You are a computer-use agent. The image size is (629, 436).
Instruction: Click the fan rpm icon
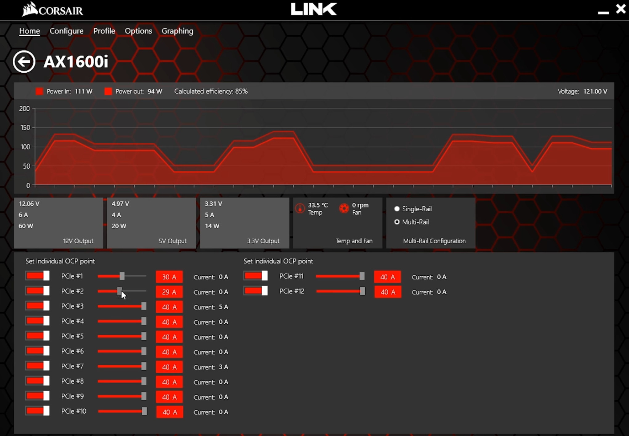coord(344,208)
